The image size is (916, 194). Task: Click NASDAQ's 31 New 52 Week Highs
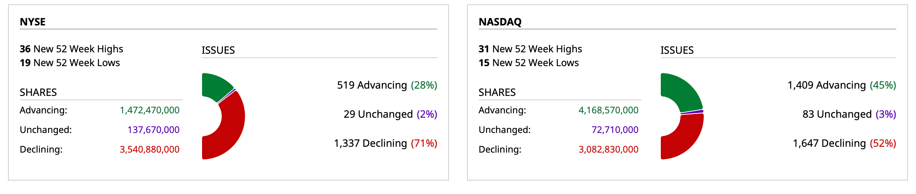(x=530, y=49)
